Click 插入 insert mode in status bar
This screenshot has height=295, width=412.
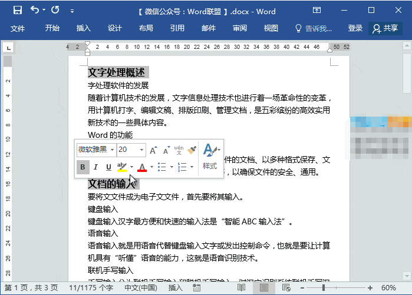pos(175,288)
